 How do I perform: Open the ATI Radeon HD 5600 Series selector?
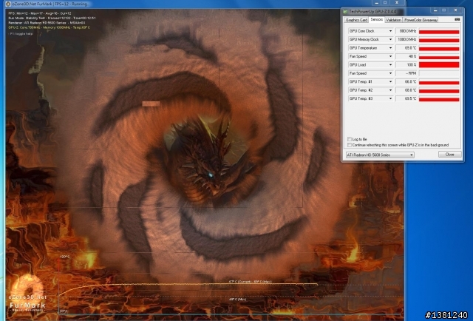coord(380,155)
